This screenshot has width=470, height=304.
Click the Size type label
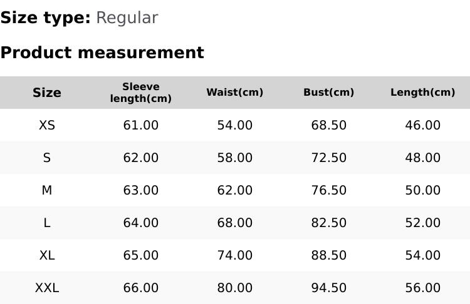pyautogui.click(x=45, y=18)
